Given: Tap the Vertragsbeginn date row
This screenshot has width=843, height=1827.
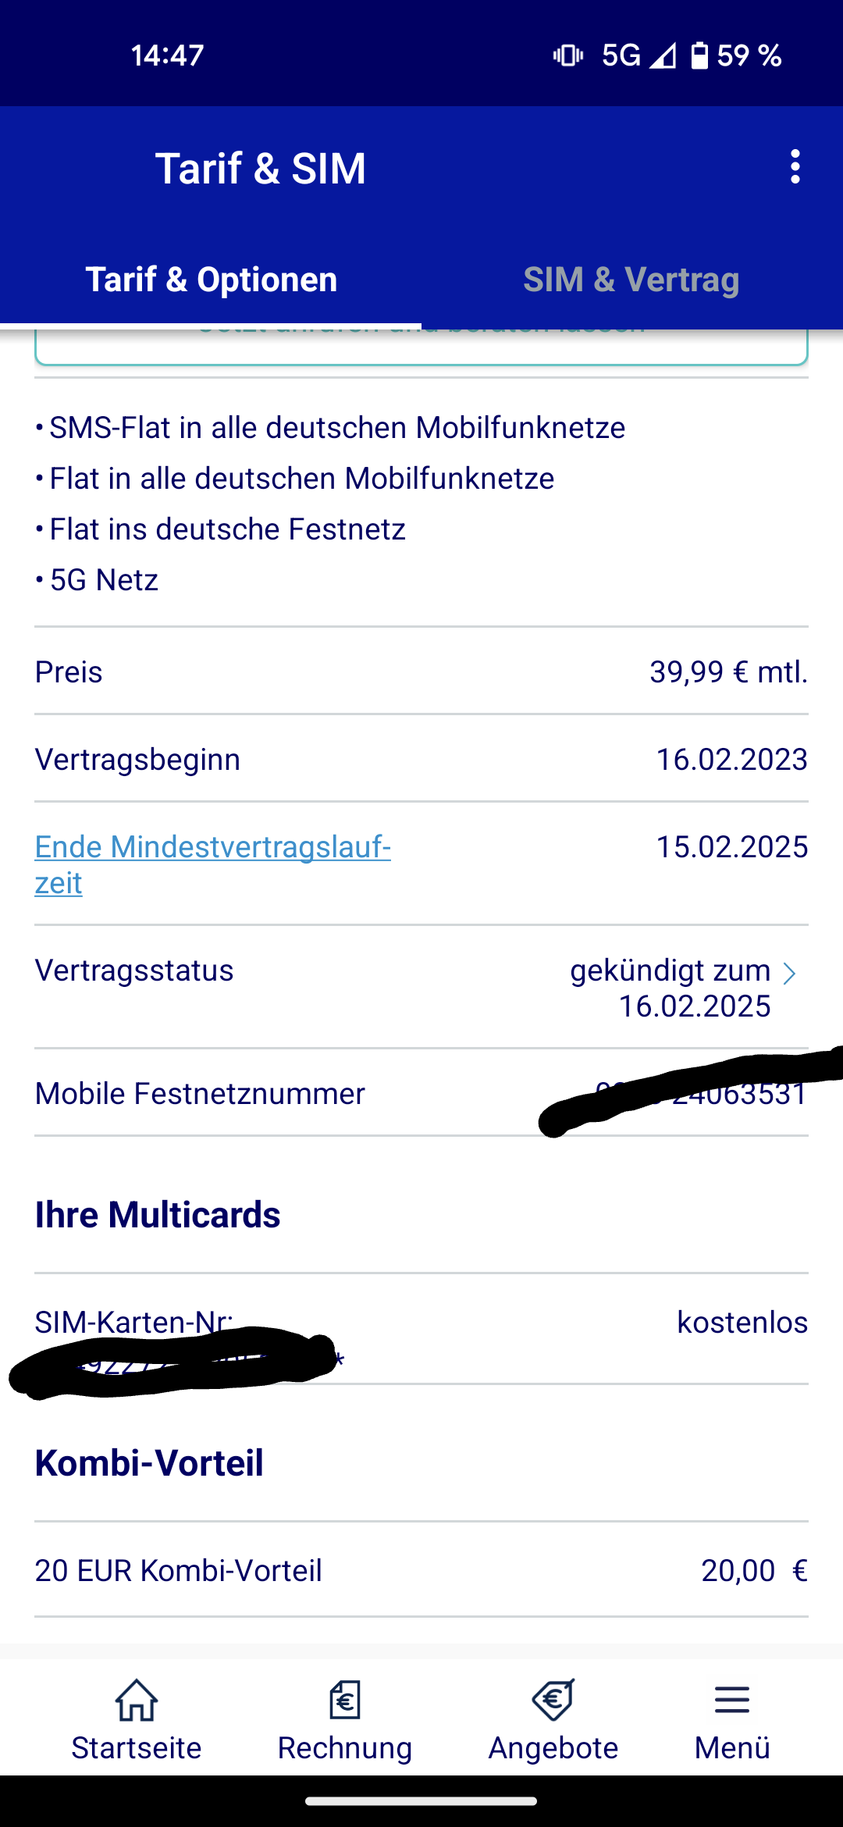Looking at the screenshot, I should pyautogui.click(x=421, y=759).
